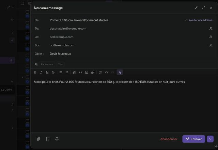This screenshot has width=218, height=150.
Task: Open contacts picker for the To field
Action: (211, 29)
